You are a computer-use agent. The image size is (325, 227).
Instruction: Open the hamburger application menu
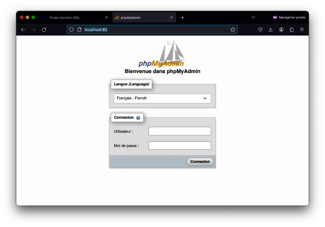(302, 30)
